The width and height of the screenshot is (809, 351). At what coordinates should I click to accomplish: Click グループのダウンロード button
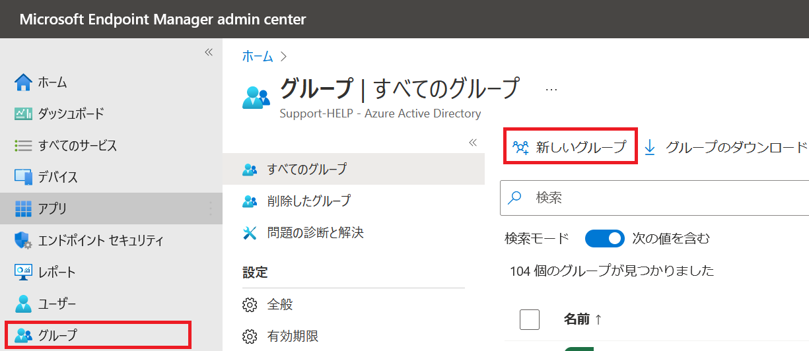pyautogui.click(x=726, y=147)
